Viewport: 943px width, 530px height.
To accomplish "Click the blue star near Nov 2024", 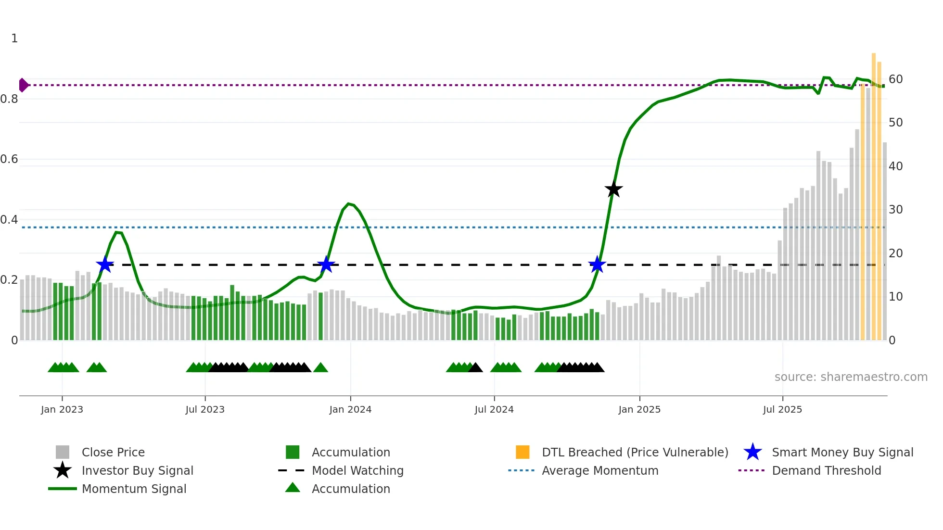I will pyautogui.click(x=597, y=265).
